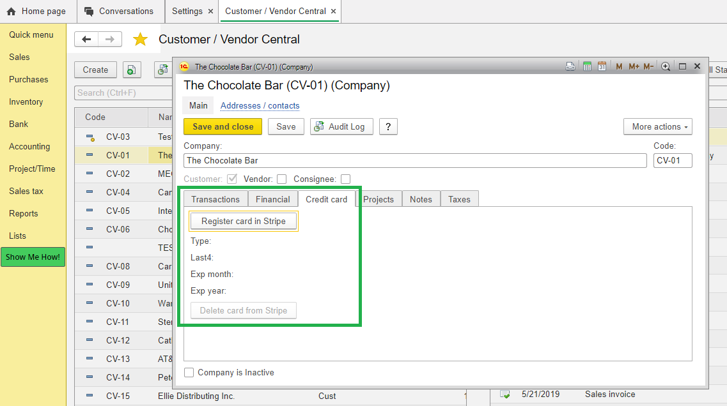Click the Sales invoice document icon for 5/21/2019
Viewport: 727px width, 406px height.
point(505,395)
